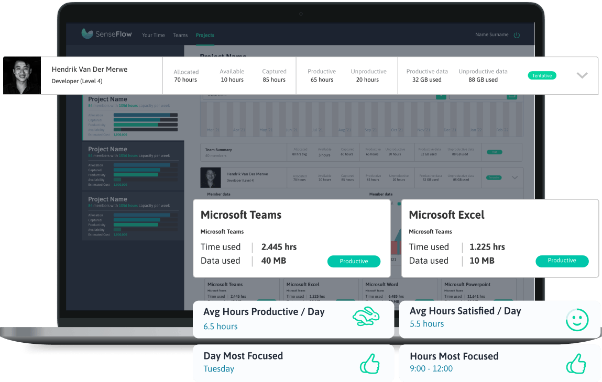Image resolution: width=602 pixels, height=382 pixels.
Task: Click the Team Summary row
Action: pyautogui.click(x=361, y=152)
